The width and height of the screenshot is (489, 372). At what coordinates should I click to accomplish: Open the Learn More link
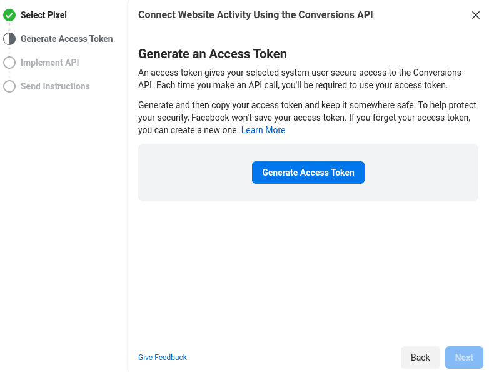263,130
